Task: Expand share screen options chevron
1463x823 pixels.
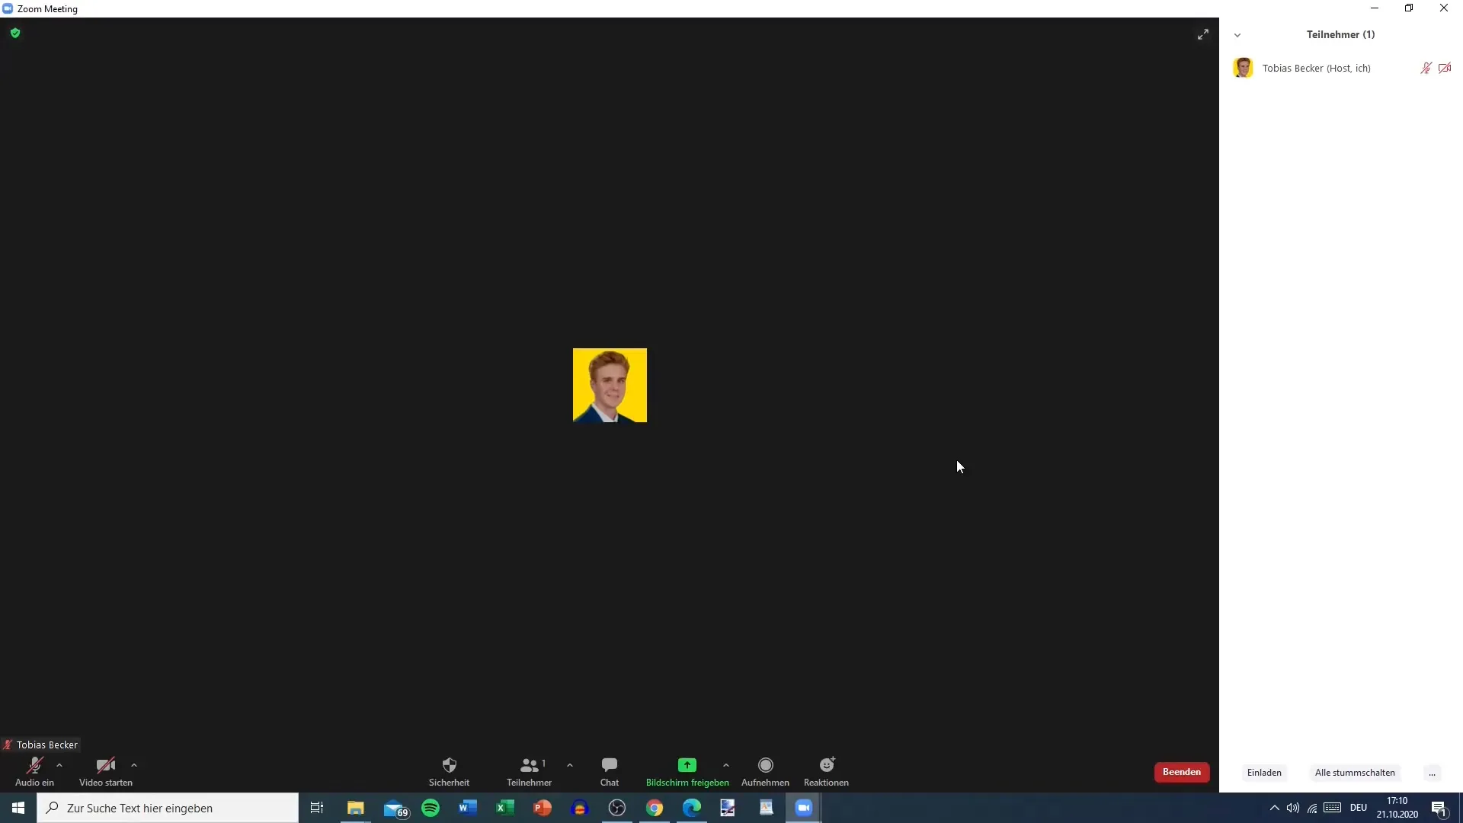Action: (x=726, y=767)
